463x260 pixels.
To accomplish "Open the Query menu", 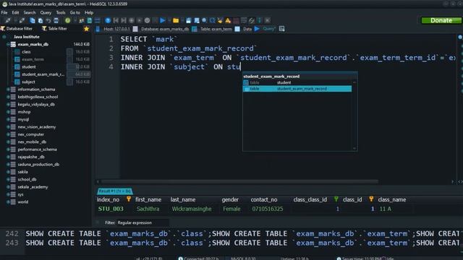I will tap(46, 13).
